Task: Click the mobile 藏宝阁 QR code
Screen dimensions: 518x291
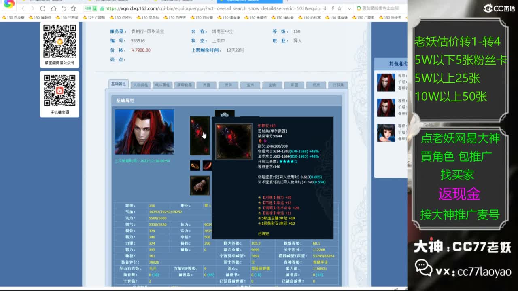Action: tap(59, 91)
